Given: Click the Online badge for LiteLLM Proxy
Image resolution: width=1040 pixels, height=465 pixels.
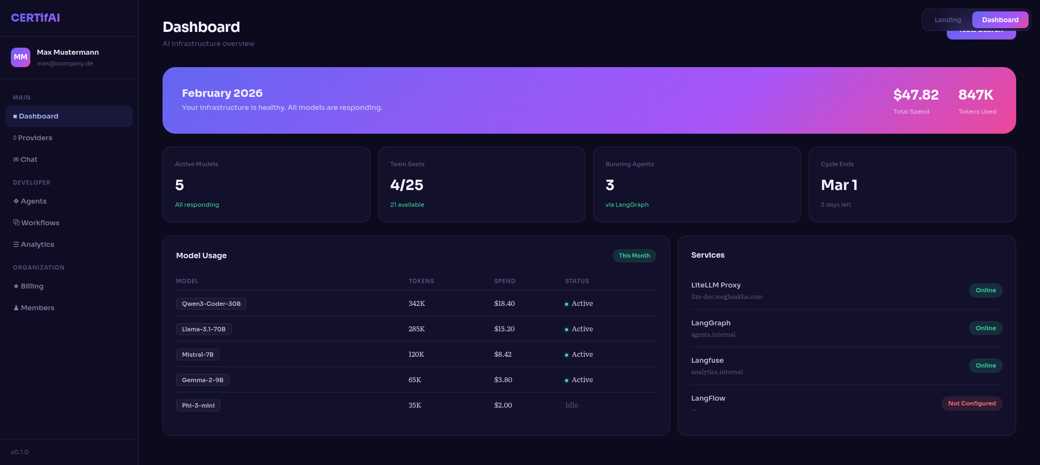Looking at the screenshot, I should (985, 290).
